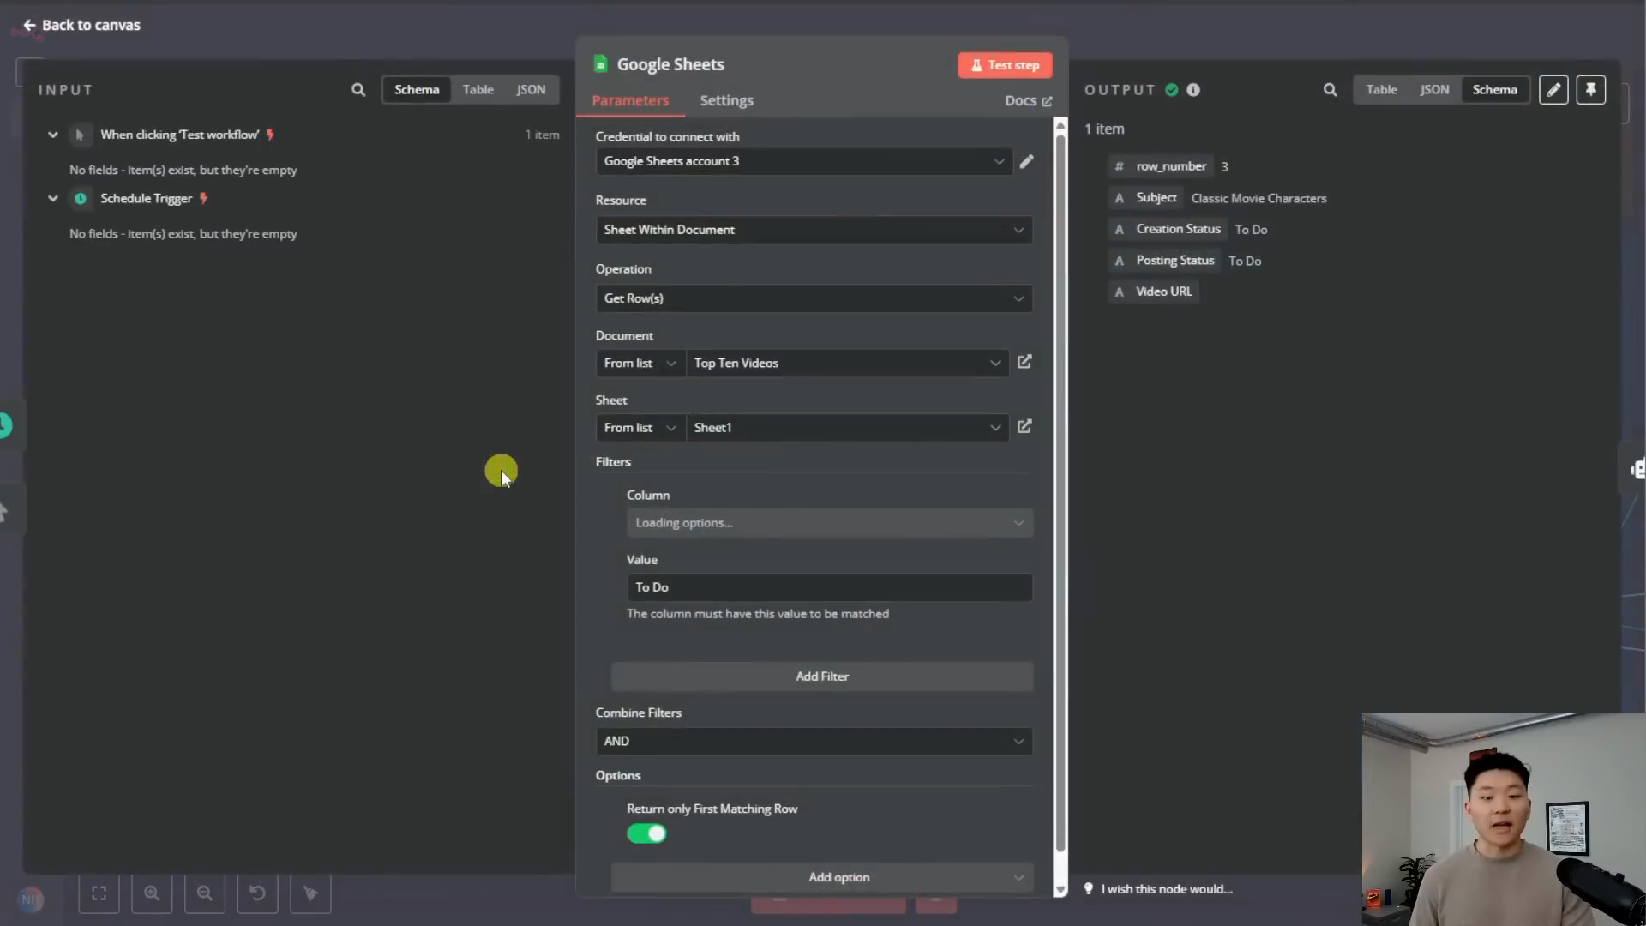This screenshot has width=1646, height=926.
Task: Click the parameters panel scrollbar
Action: pyautogui.click(x=1060, y=493)
